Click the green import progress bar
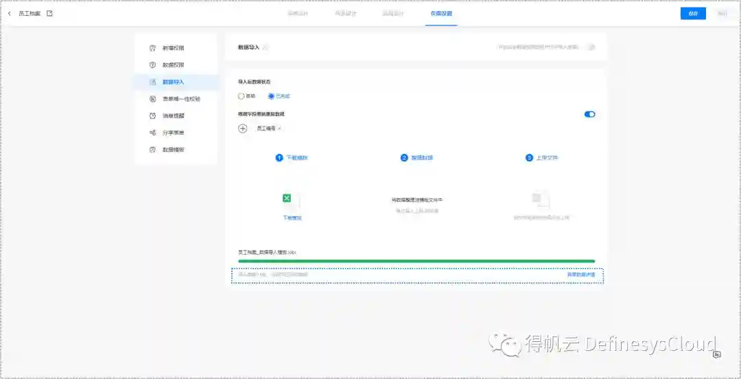This screenshot has width=741, height=379. click(x=416, y=262)
